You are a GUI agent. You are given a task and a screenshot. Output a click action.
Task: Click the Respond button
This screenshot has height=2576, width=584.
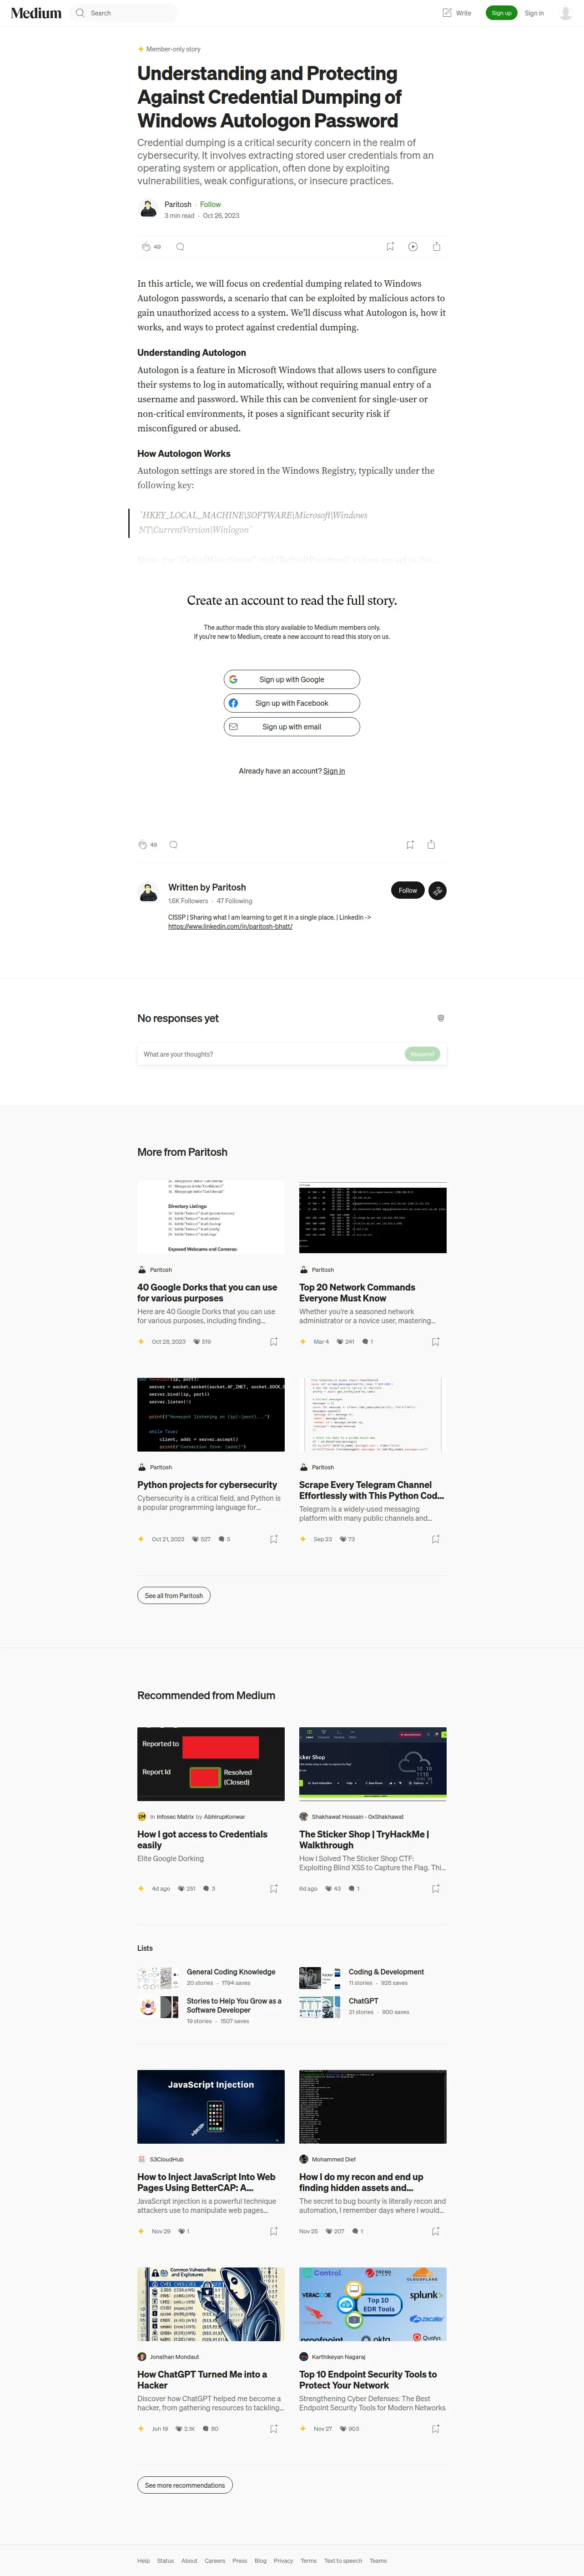tap(422, 1054)
